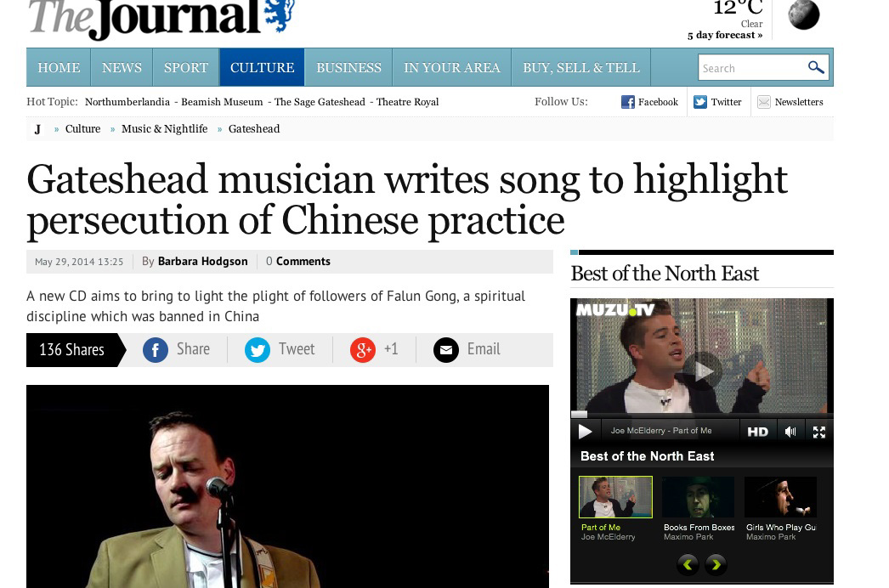The height and width of the screenshot is (588, 889).
Task: Click the search magnifier icon
Action: (x=816, y=68)
